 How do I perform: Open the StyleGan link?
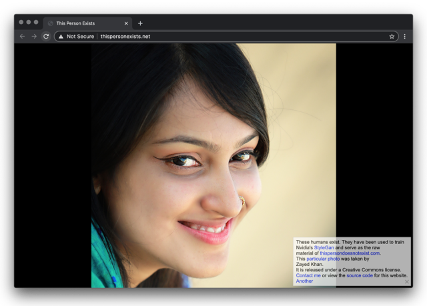[324, 247]
